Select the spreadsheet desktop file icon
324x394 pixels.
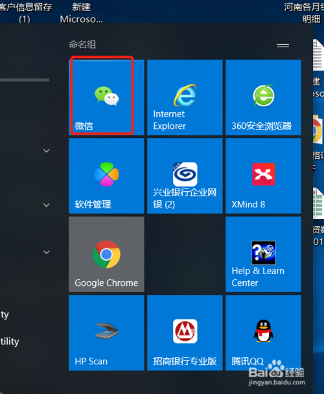coord(318,203)
